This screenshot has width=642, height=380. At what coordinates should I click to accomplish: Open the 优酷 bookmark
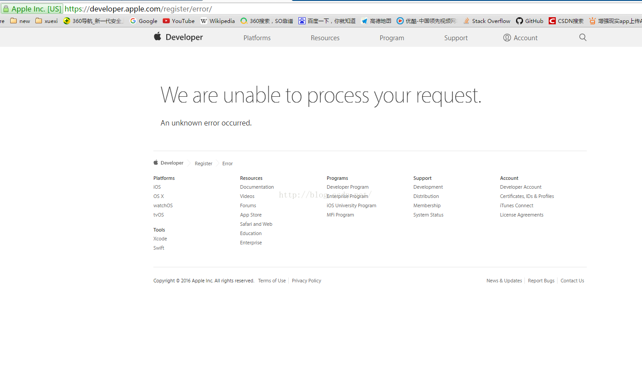coord(427,21)
